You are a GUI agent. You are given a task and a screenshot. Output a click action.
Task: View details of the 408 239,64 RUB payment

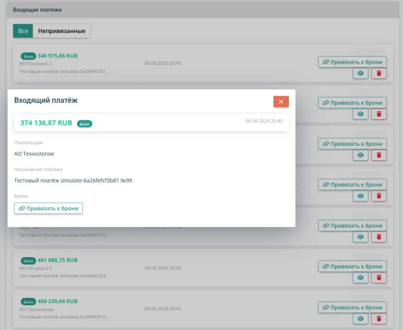click(x=360, y=319)
